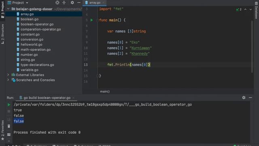Click the stop process square icon
Viewport: 259px width, 146px height.
tap(9, 112)
